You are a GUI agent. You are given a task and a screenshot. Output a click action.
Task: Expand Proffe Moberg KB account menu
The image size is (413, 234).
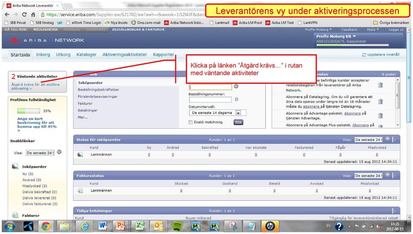[336, 36]
